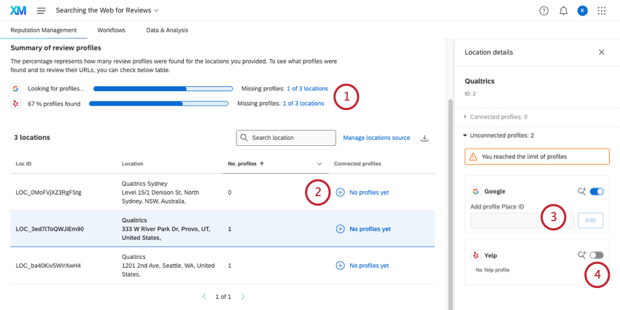Click Manage locations source link
The image size is (620, 310).
(376, 138)
